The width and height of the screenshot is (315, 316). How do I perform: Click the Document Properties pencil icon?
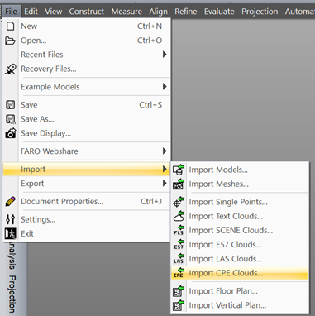tap(11, 202)
